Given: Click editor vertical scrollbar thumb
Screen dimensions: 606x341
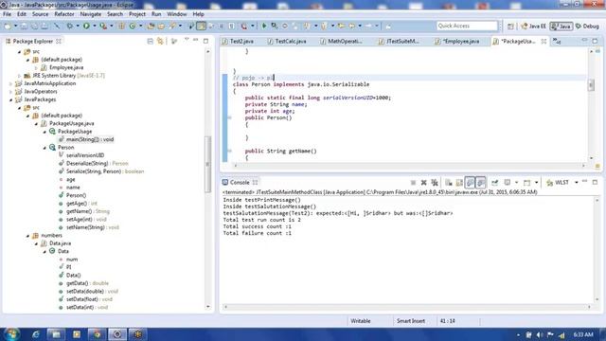Looking at the screenshot, I should 591,85.
